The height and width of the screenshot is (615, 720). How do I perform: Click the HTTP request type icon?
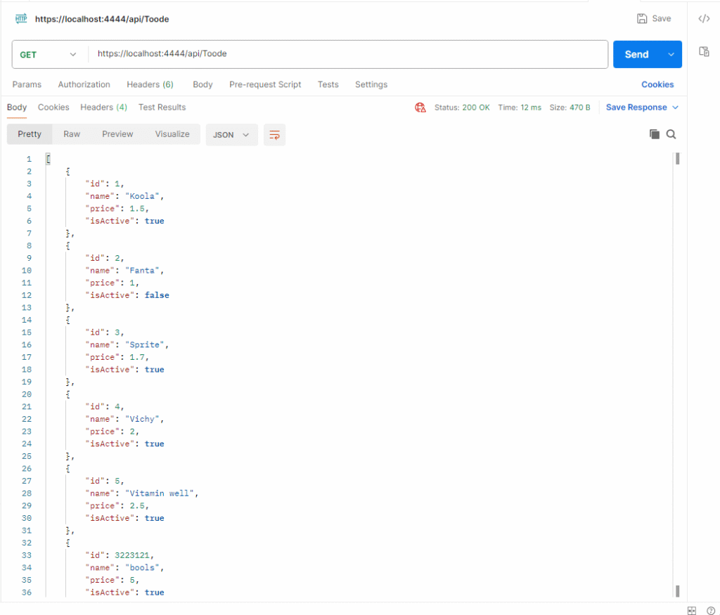tap(21, 19)
